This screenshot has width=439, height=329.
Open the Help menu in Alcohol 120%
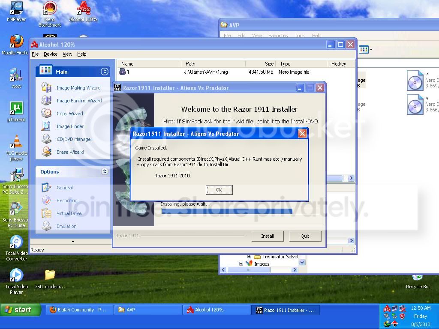pos(82,54)
